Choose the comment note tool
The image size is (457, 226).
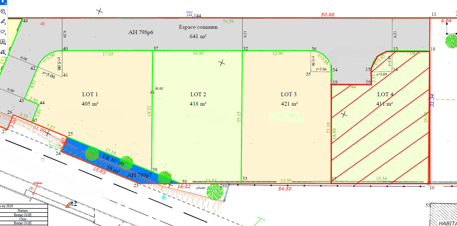tap(3, 11)
